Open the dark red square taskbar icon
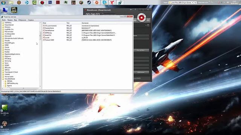 click(58, 3)
